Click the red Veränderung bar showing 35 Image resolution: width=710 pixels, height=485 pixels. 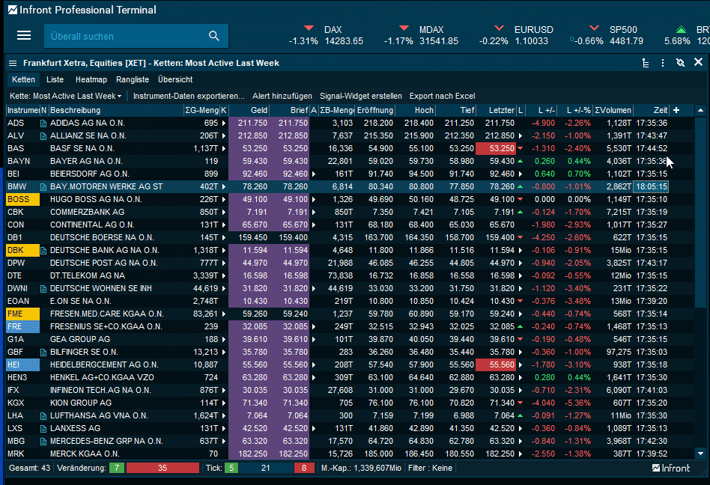click(x=163, y=468)
